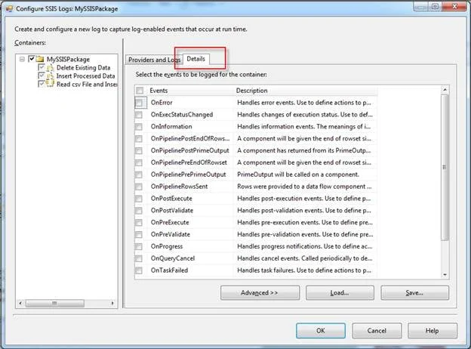Toggle Read csv File task checkbox
The width and height of the screenshot is (471, 349).
pyautogui.click(x=42, y=84)
